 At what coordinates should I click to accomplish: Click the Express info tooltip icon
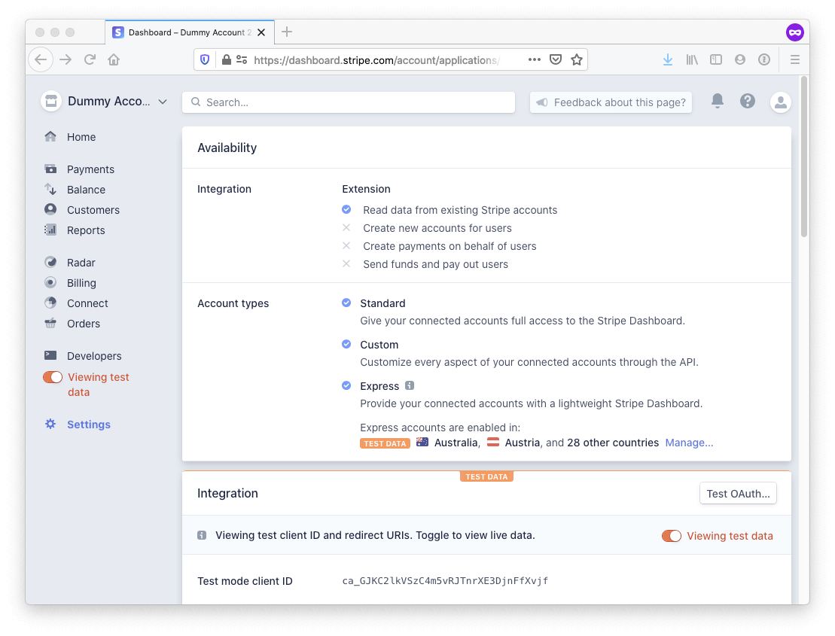point(408,385)
